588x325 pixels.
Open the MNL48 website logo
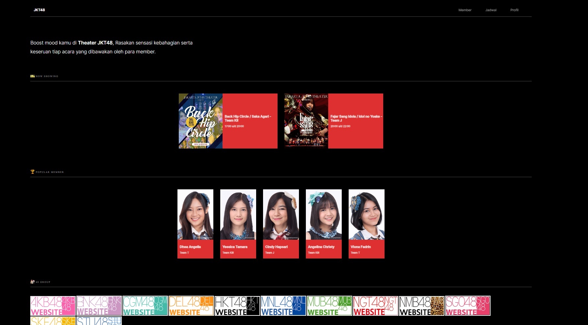[283, 306]
